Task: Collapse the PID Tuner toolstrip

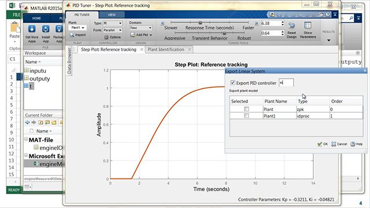Action: coord(335,14)
